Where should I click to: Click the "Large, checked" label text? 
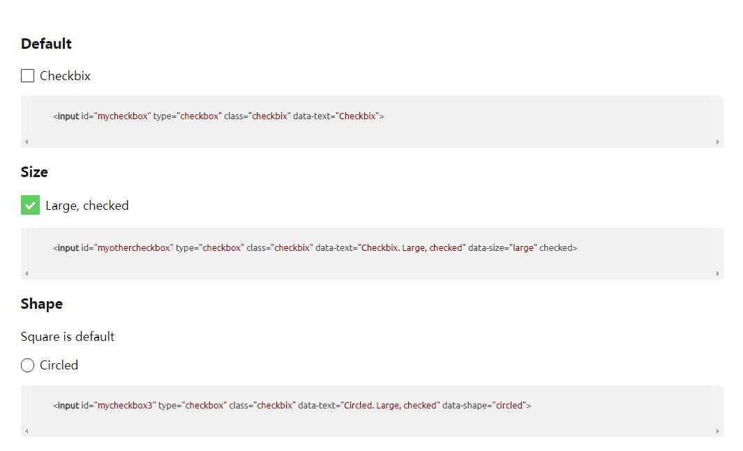pyautogui.click(x=87, y=206)
